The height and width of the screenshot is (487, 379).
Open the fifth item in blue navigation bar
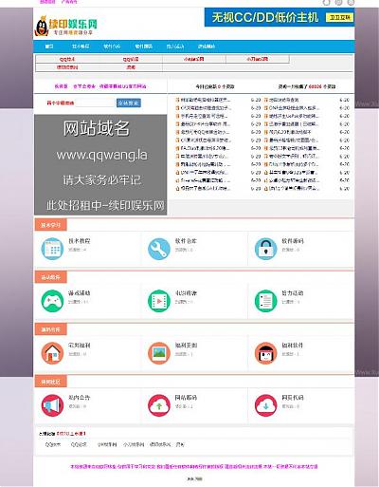(x=175, y=47)
